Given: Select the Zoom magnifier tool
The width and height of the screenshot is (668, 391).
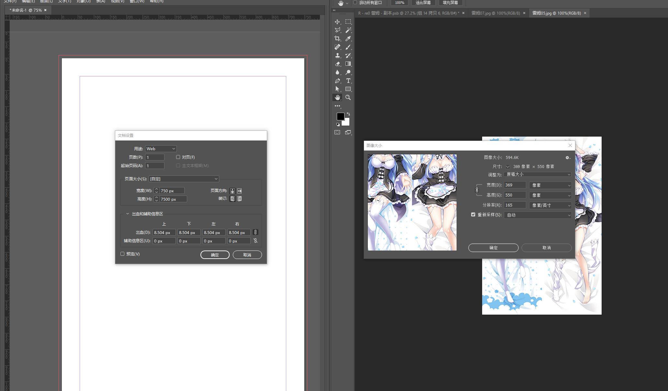Looking at the screenshot, I should coord(348,97).
